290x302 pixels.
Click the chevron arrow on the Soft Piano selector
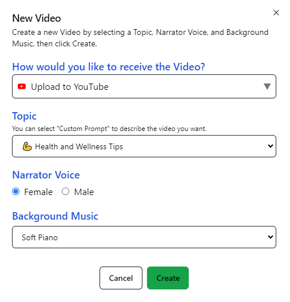click(271, 237)
